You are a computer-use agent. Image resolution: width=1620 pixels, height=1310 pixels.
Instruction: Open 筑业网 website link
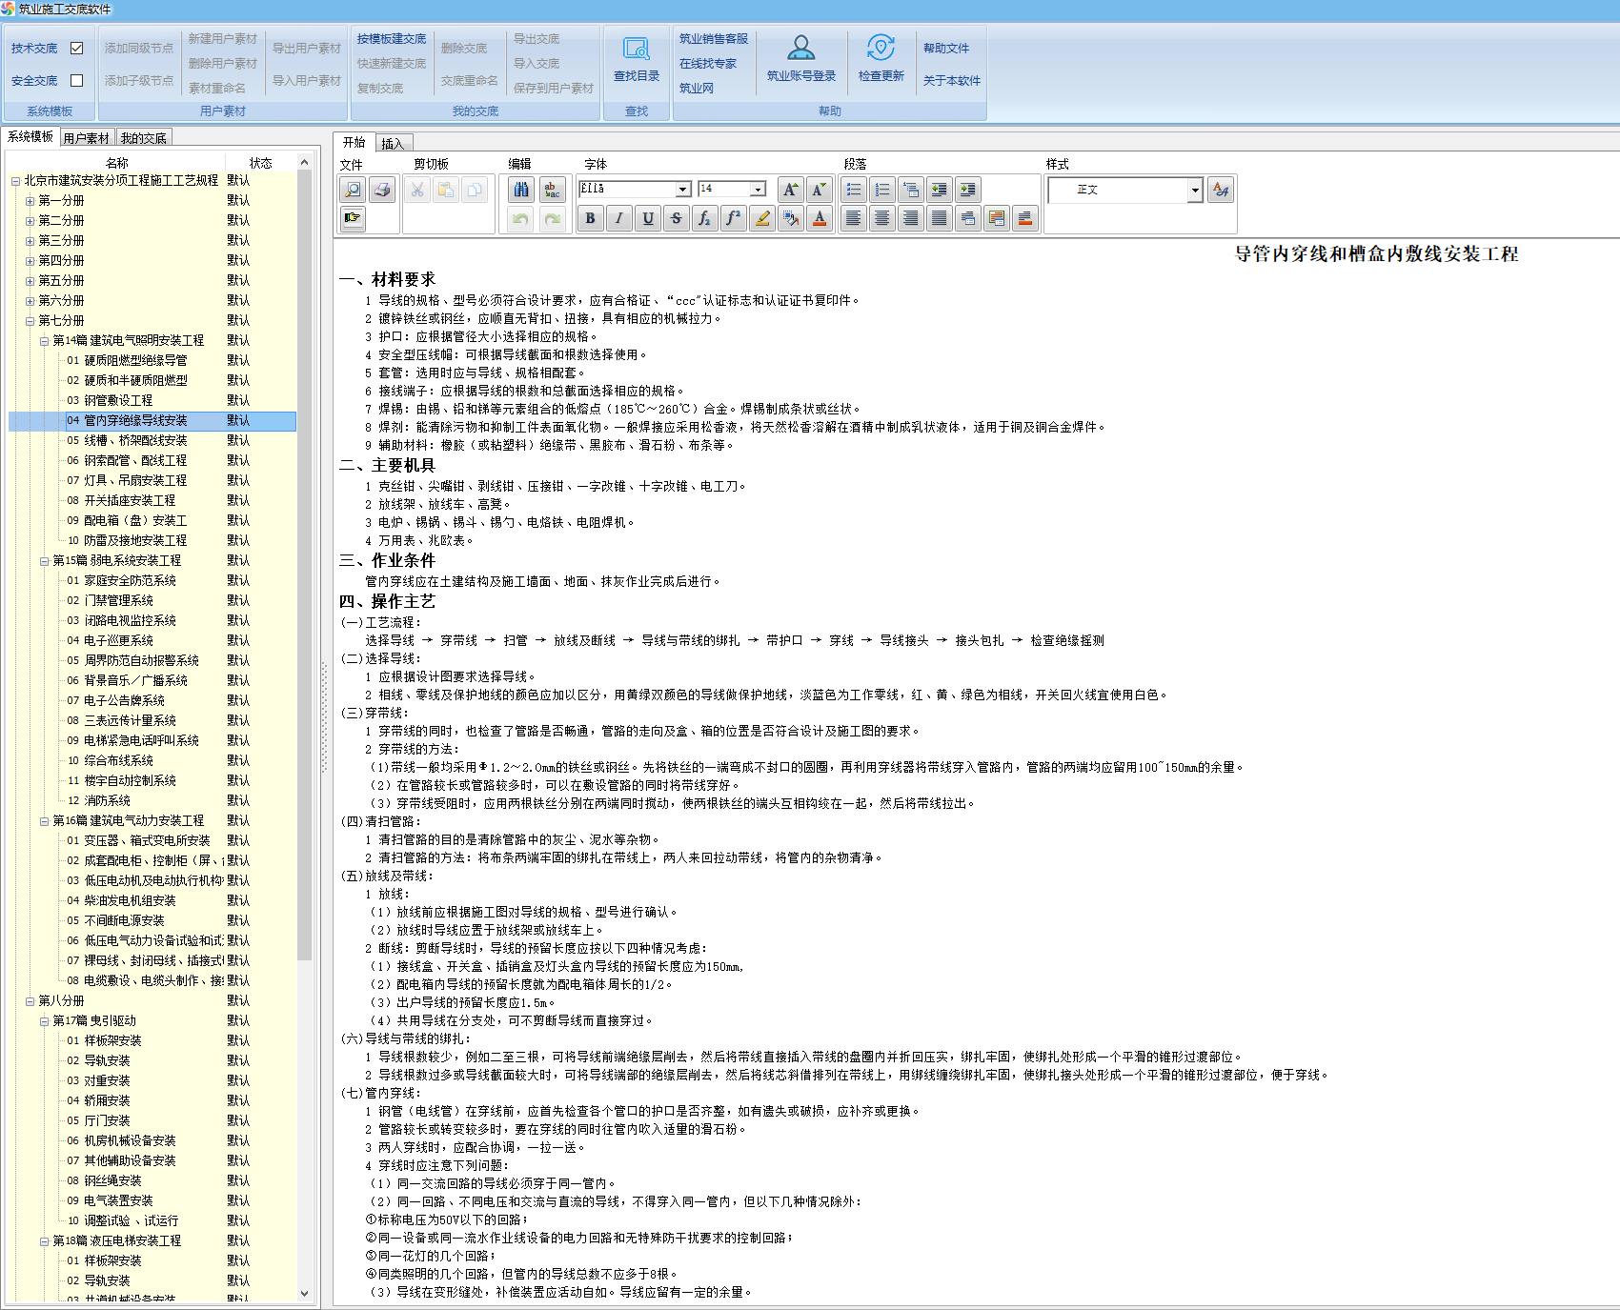pyautogui.click(x=697, y=89)
